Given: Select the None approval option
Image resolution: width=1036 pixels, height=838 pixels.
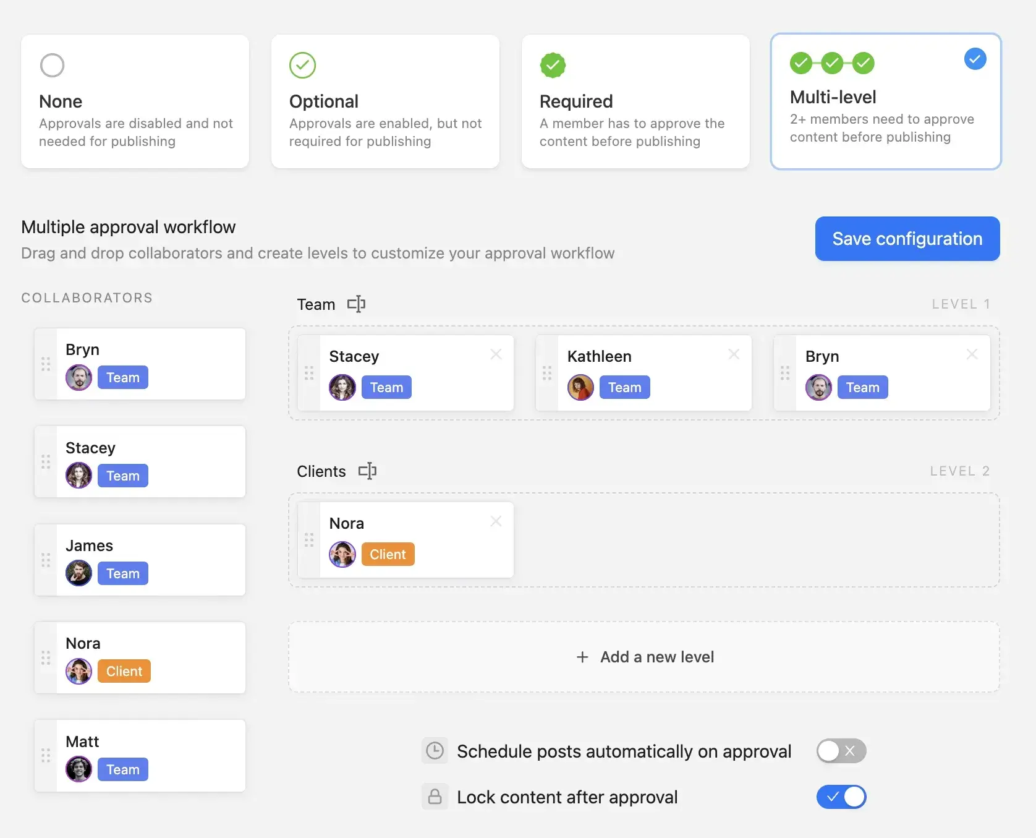Looking at the screenshot, I should [135, 102].
